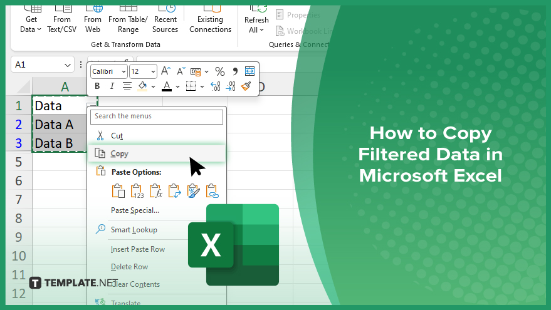Select cell Data A
This screenshot has width=551, height=310.
point(60,124)
